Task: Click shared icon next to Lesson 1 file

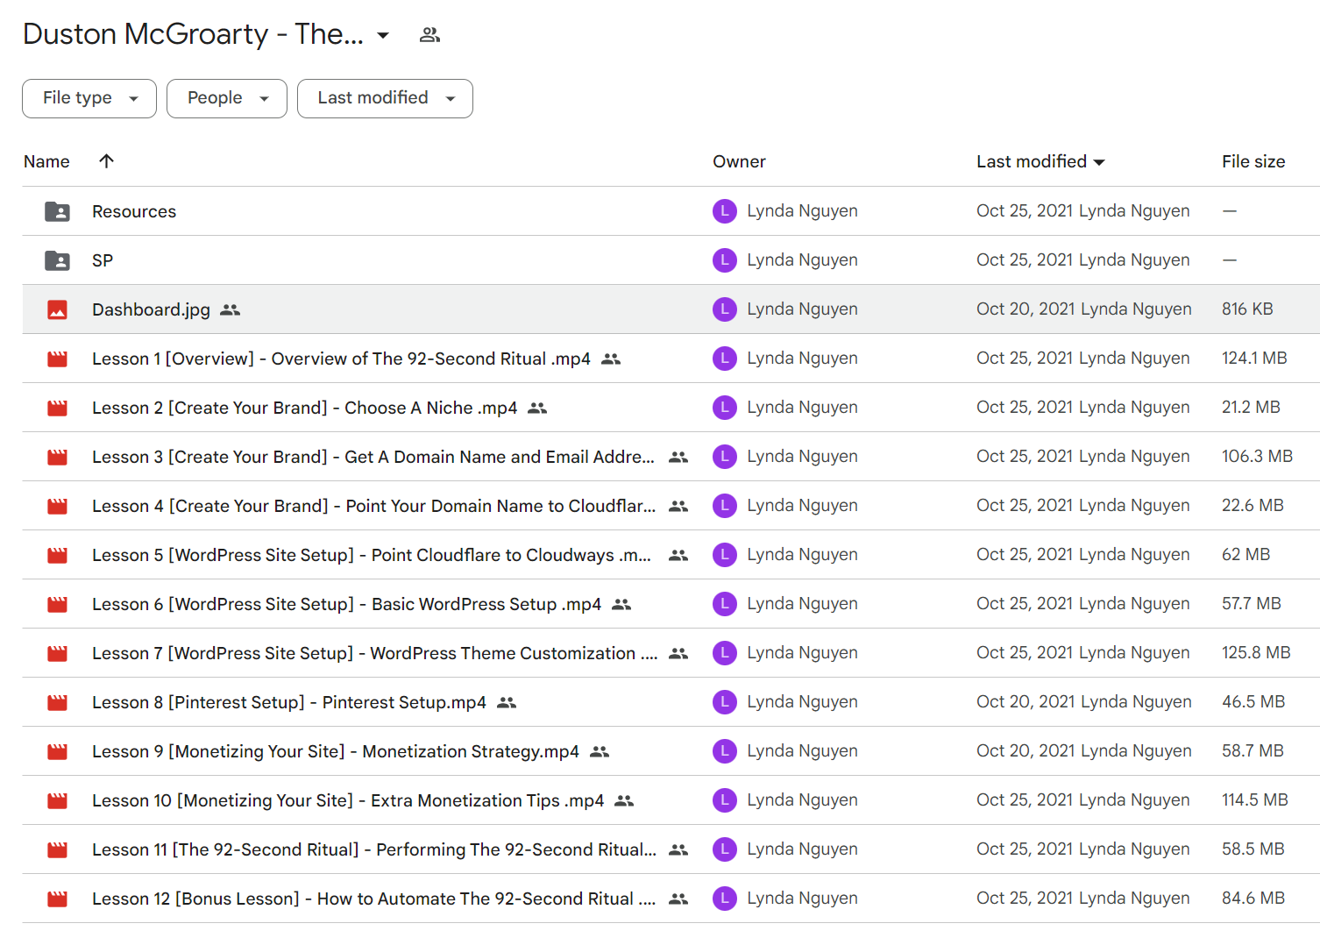Action: pyautogui.click(x=611, y=359)
